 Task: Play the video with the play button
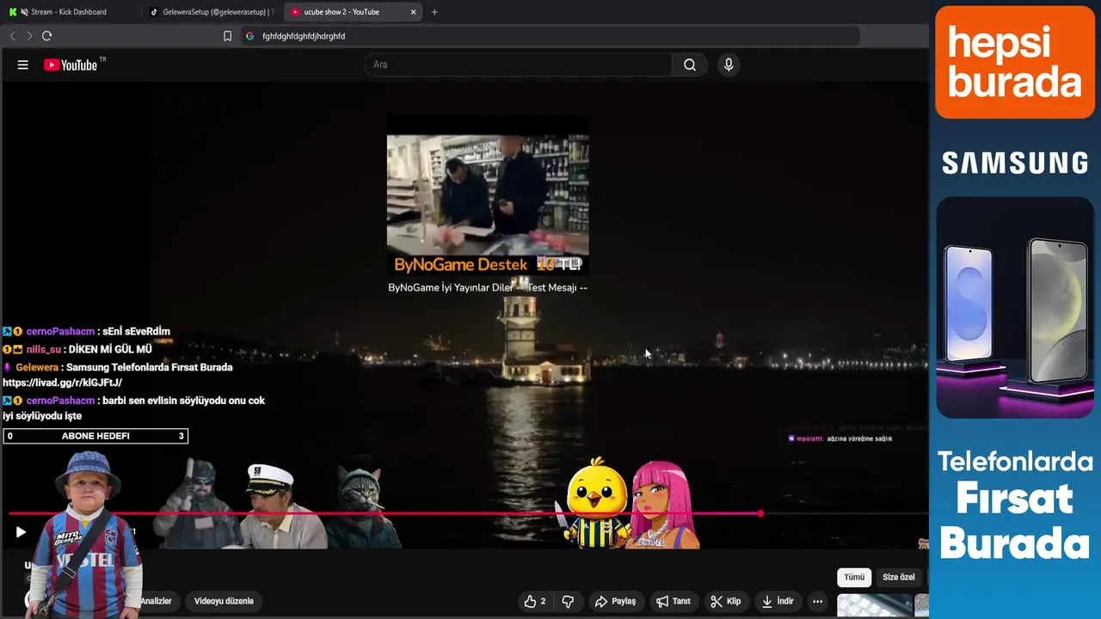pyautogui.click(x=21, y=532)
